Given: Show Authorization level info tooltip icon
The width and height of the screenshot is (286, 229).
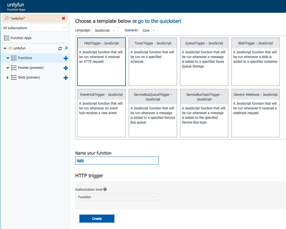Looking at the screenshot, I should tap(105, 189).
